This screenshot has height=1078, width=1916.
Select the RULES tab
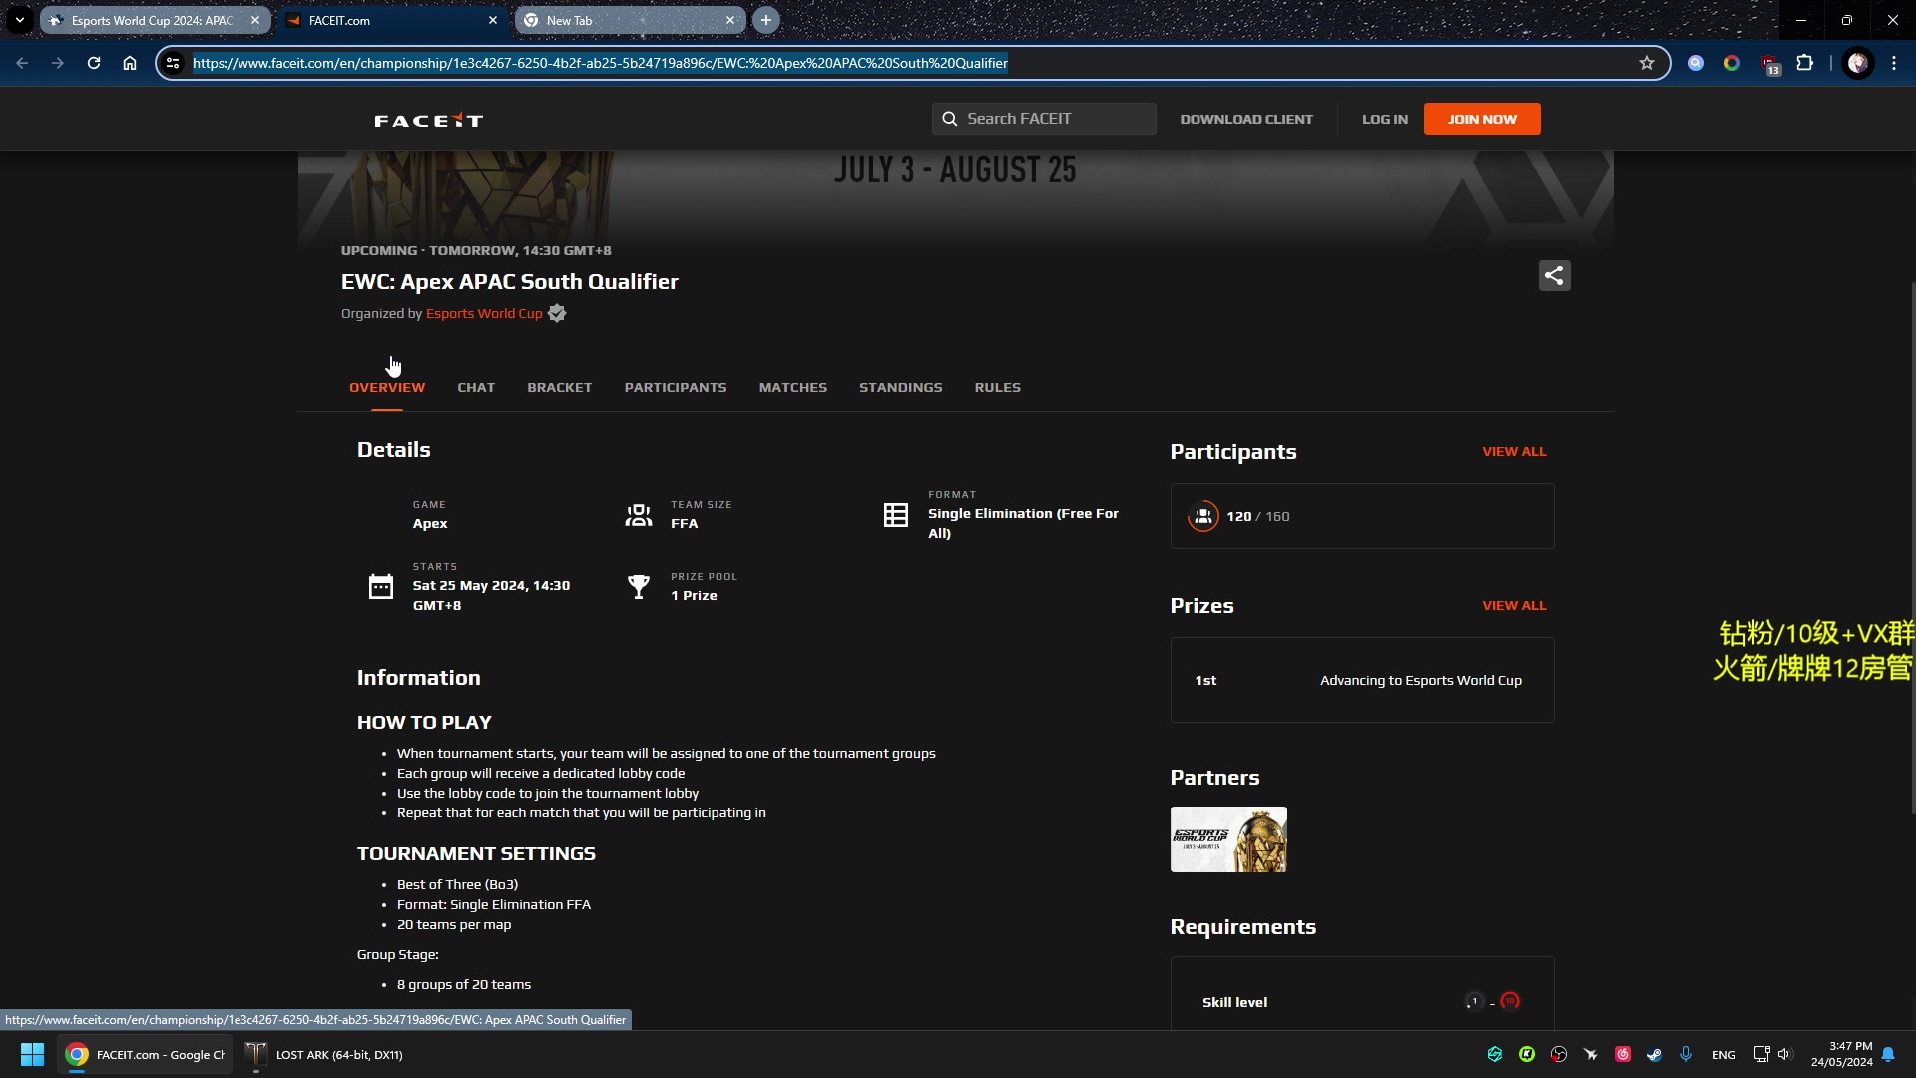[x=997, y=387]
